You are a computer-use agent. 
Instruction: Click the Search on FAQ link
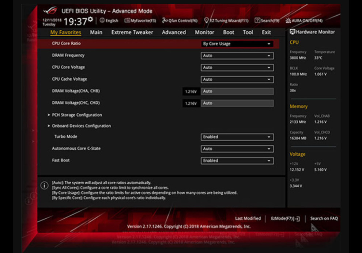(324, 218)
